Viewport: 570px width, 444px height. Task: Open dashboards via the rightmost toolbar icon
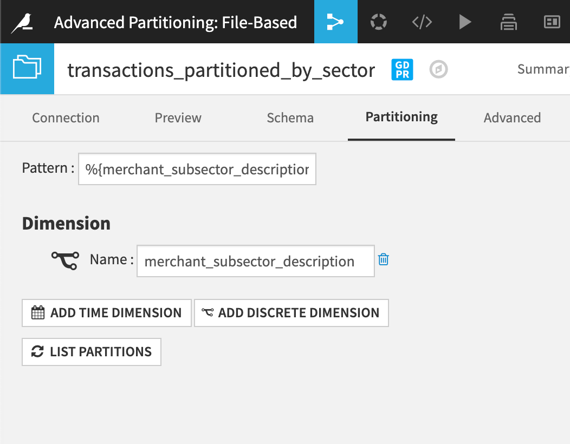(552, 22)
